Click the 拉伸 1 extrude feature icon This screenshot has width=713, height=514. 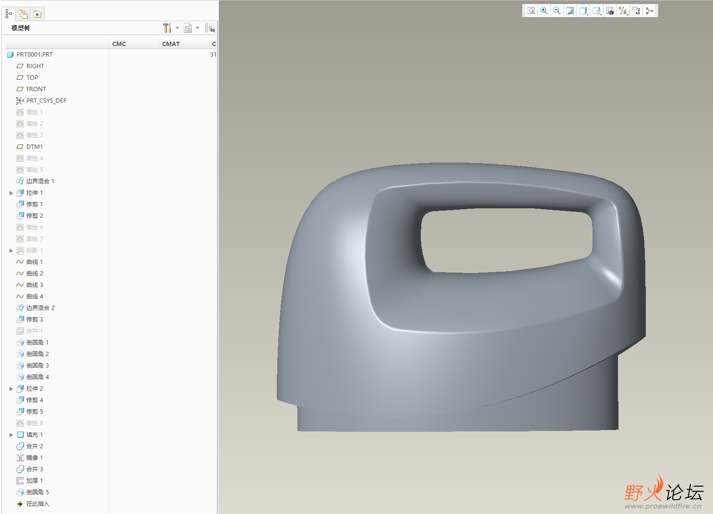click(x=20, y=193)
